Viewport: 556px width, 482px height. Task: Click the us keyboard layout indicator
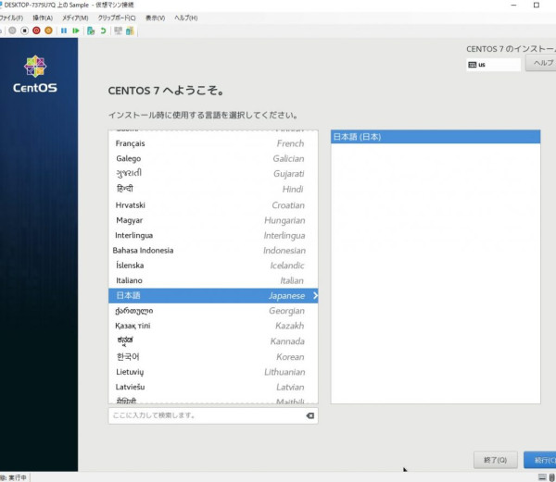(493, 65)
